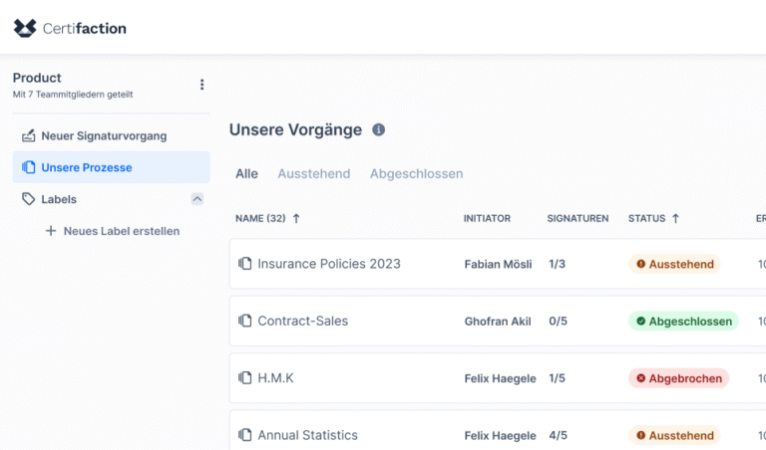The width and height of the screenshot is (766, 450).
Task: Click signature count 0/5
Action: (x=558, y=321)
